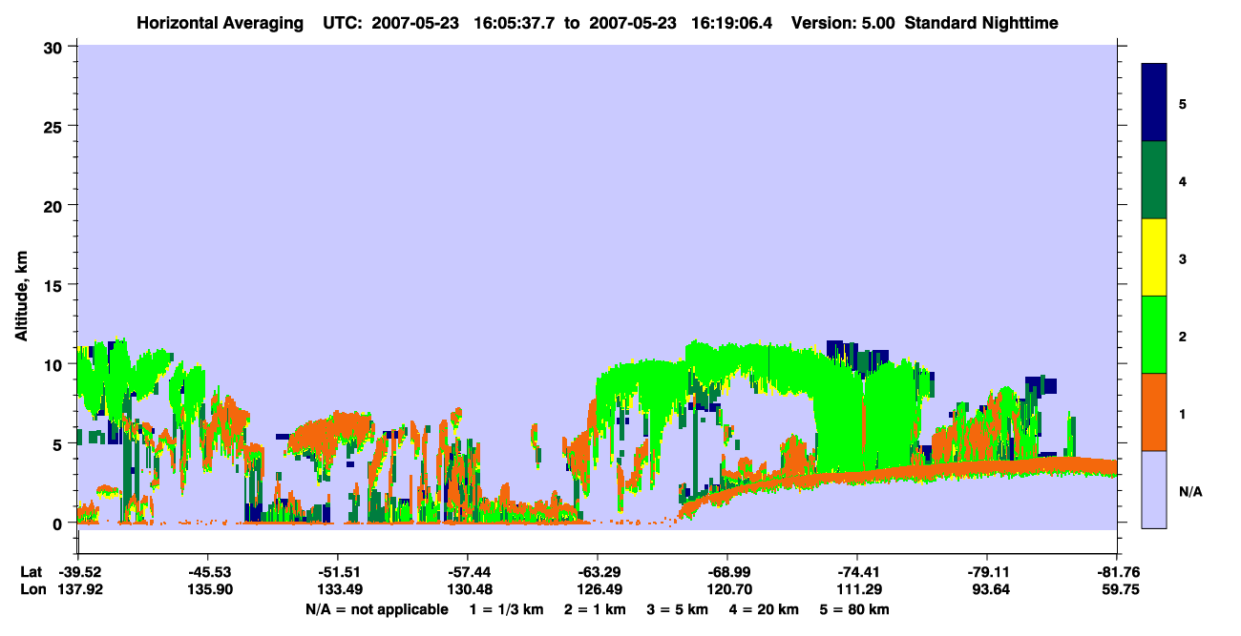This screenshot has width=1241, height=636.
Task: Click latitude value -45.53
Action: pos(207,572)
